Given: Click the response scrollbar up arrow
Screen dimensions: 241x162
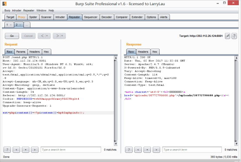Looking at the screenshot, I should 236,58.
